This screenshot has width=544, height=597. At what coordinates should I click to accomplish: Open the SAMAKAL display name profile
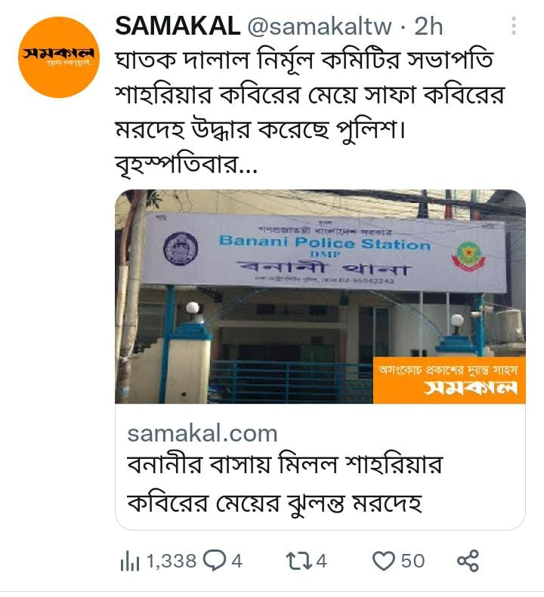[178, 26]
